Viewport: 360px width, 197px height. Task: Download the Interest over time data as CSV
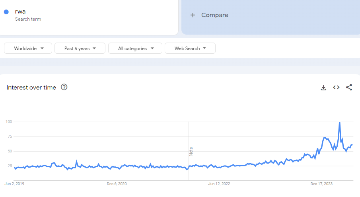[323, 88]
